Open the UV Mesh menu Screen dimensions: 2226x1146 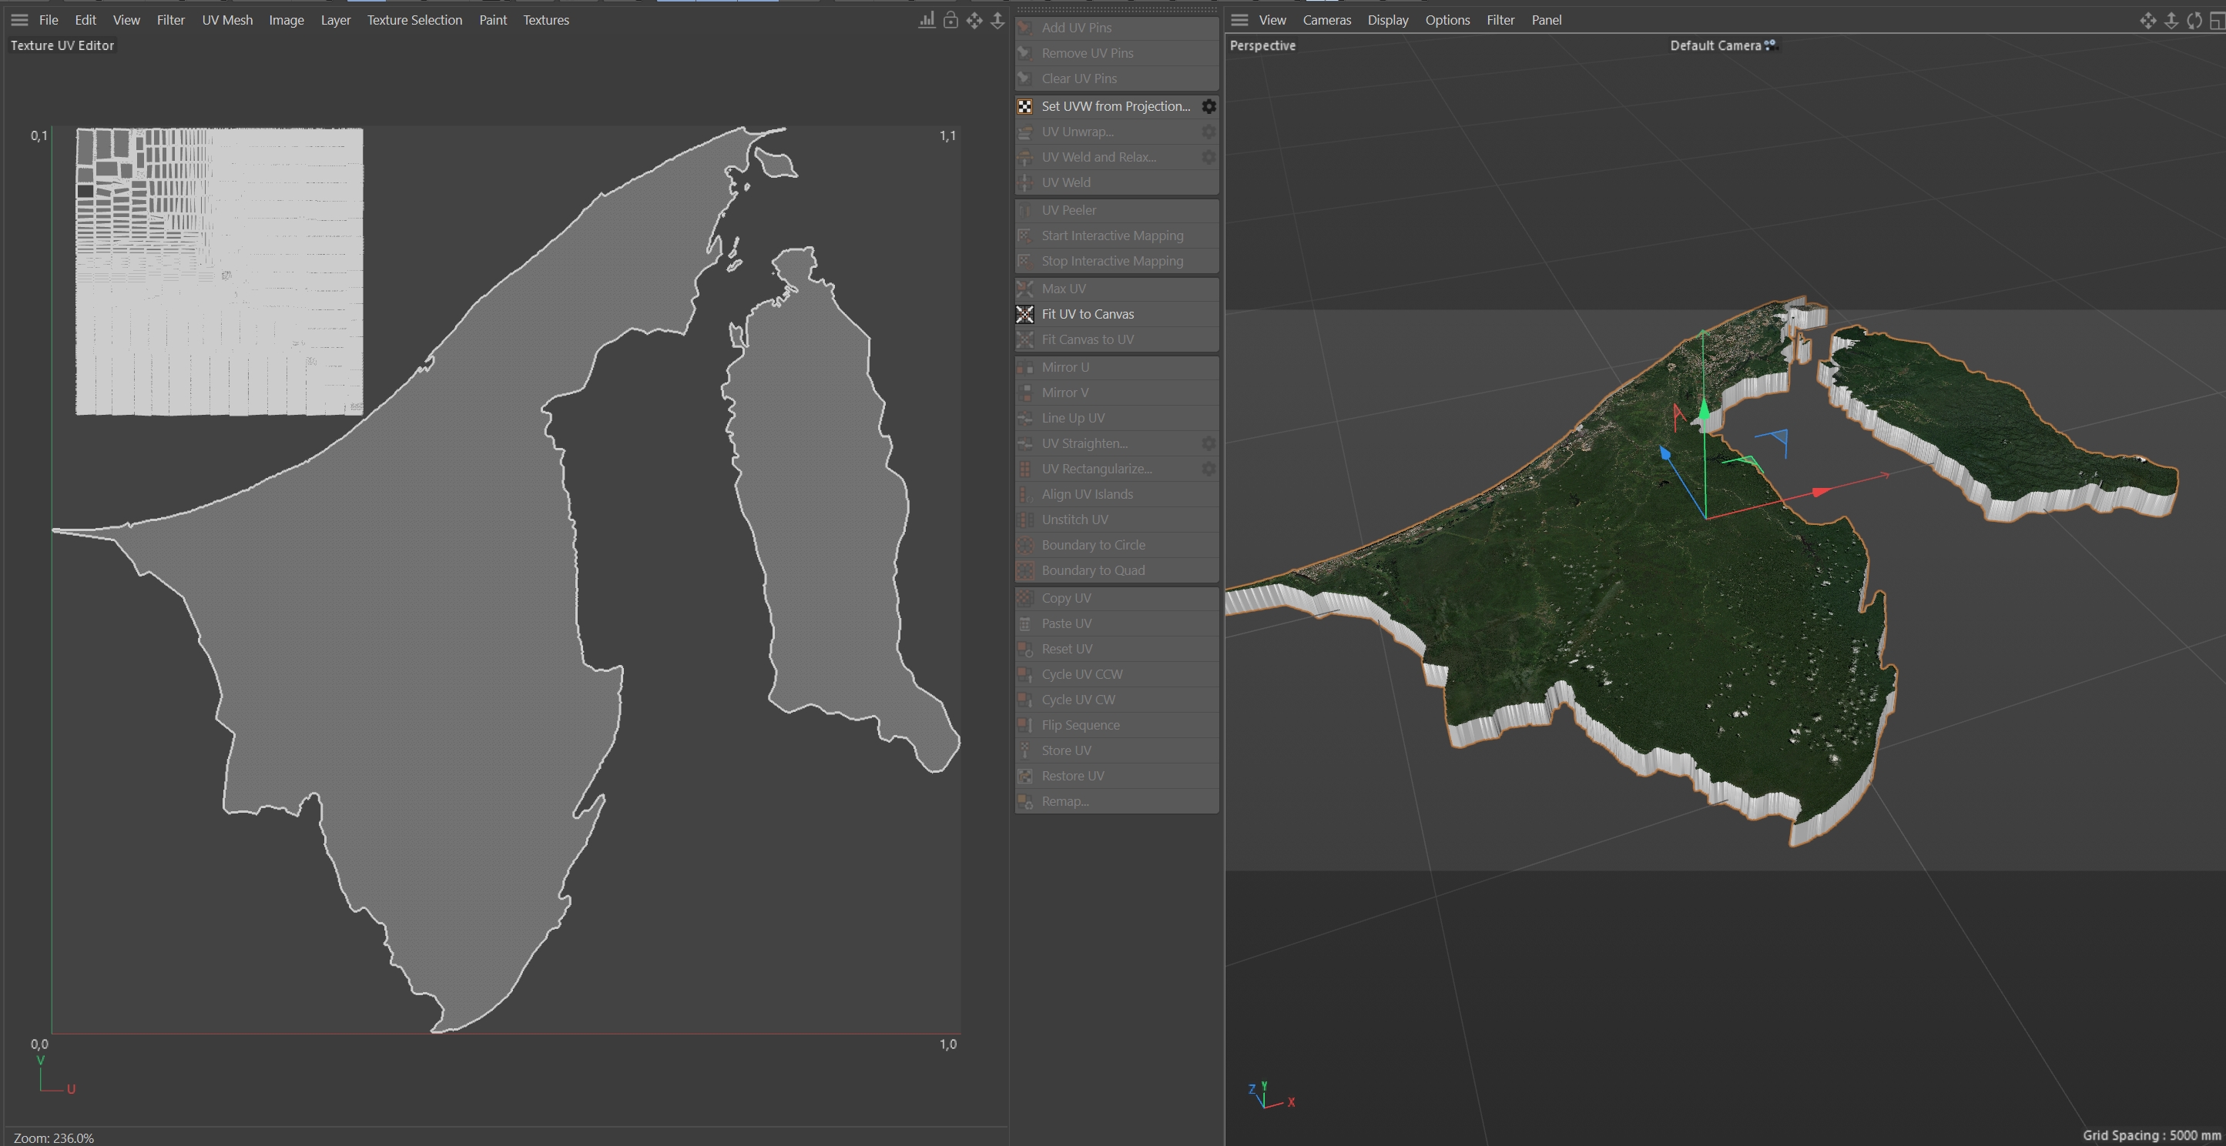(x=227, y=20)
